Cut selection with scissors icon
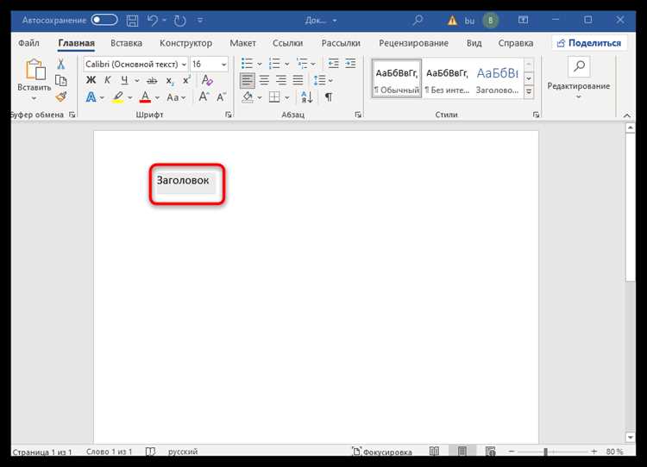Image resolution: width=647 pixels, height=467 pixels. tap(61, 64)
